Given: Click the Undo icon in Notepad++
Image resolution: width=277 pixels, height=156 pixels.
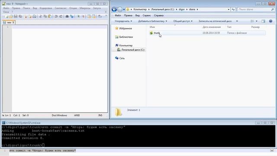Looking at the screenshot, I should (56, 16).
